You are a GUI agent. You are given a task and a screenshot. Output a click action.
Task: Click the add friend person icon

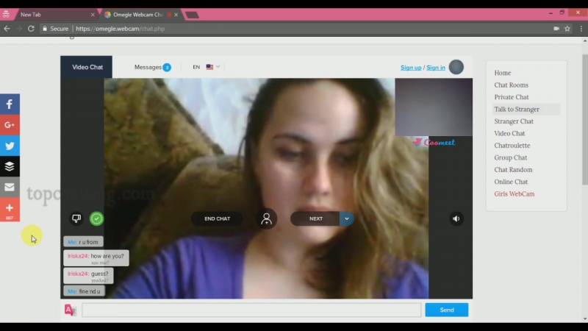(x=266, y=218)
